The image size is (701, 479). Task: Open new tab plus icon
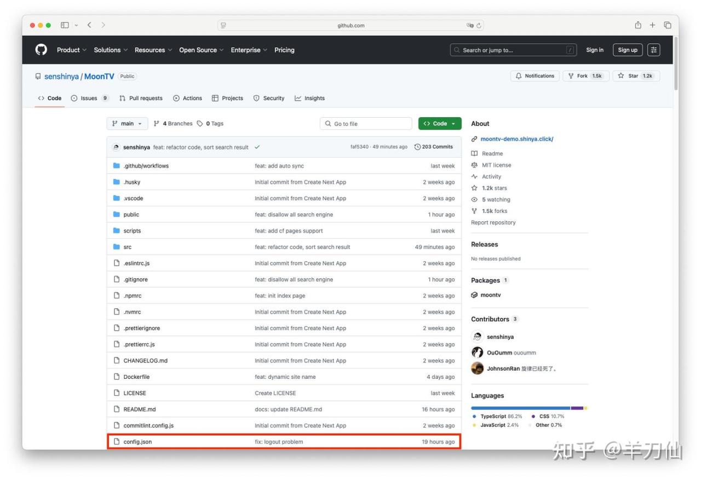pyautogui.click(x=652, y=25)
